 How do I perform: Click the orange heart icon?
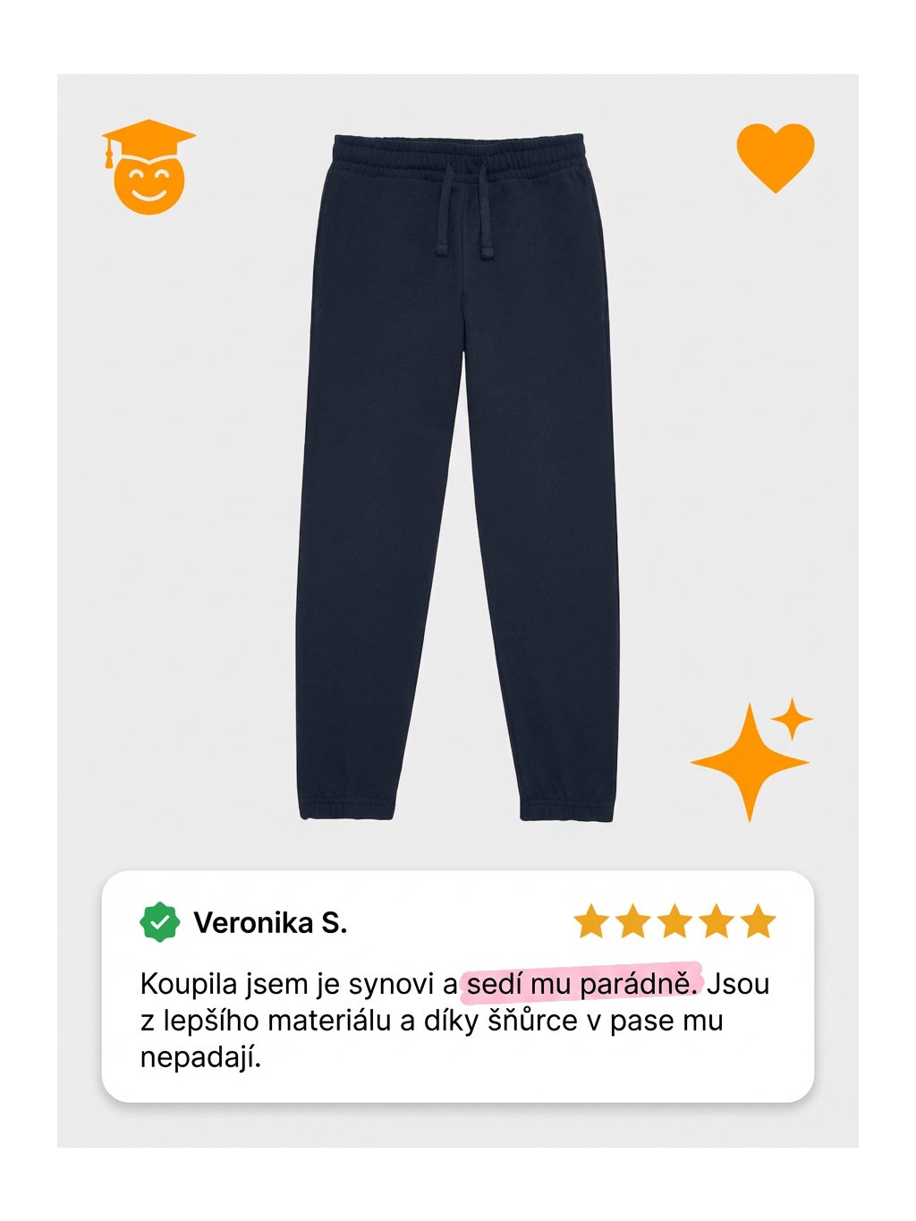[776, 157]
